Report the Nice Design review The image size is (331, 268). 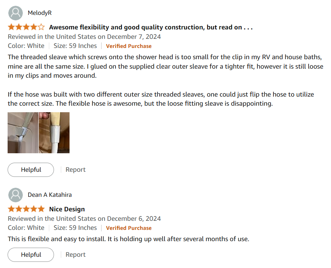tap(75, 255)
